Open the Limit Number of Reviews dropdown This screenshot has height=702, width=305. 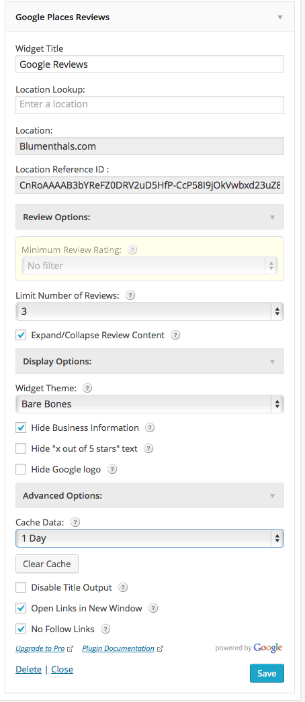pos(150,311)
